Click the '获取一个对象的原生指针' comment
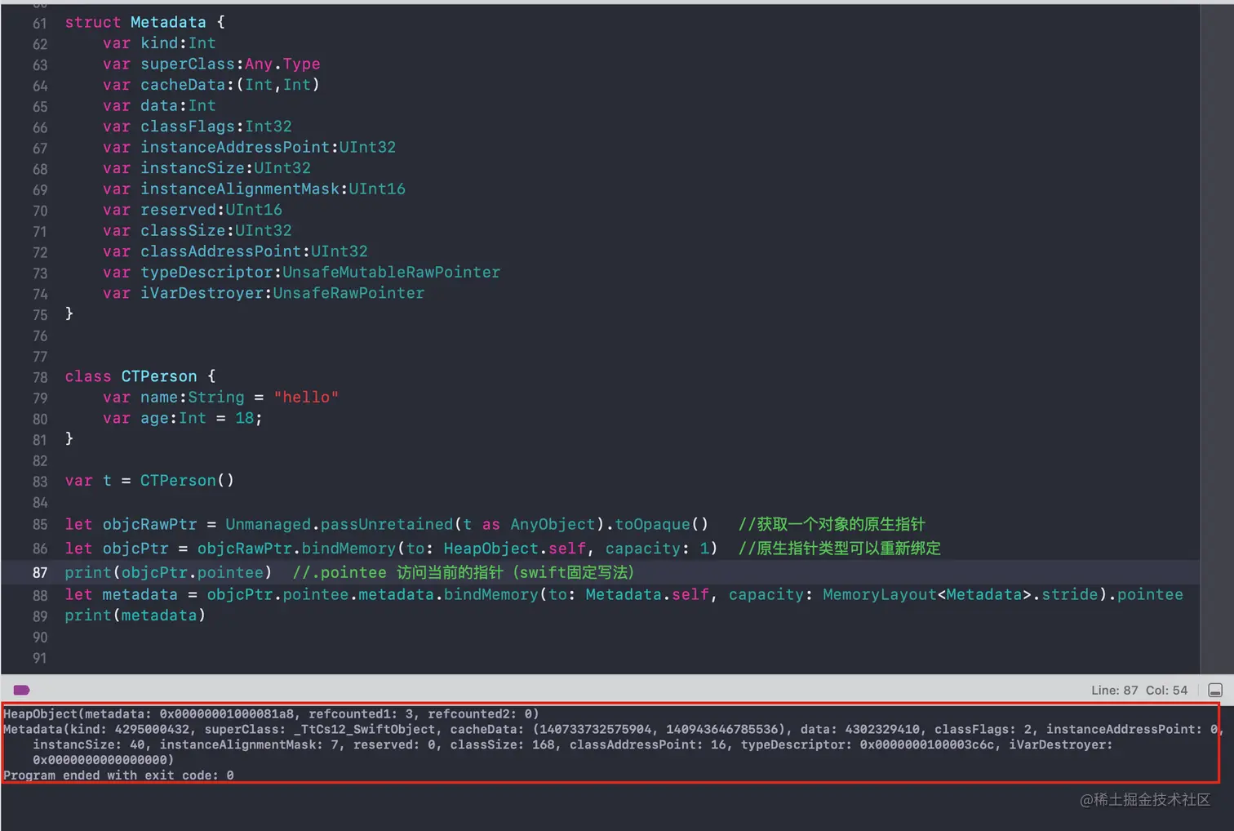1234x831 pixels. 832,524
